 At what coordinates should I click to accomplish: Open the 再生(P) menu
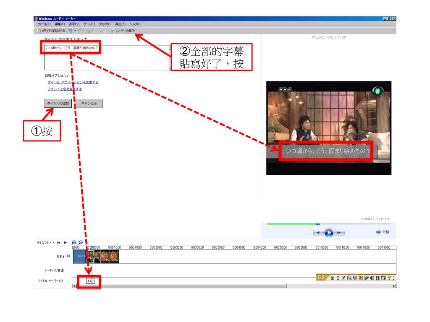tap(121, 24)
